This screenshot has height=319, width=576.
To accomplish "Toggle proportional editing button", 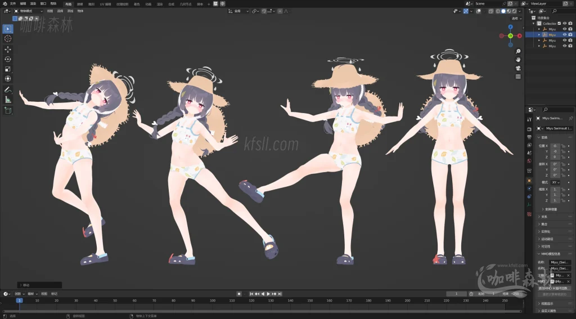I will click(280, 11).
